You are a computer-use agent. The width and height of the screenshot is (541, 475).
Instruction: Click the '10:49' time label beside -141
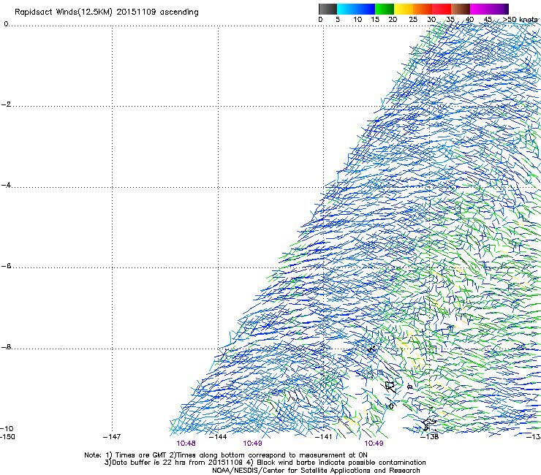374,444
